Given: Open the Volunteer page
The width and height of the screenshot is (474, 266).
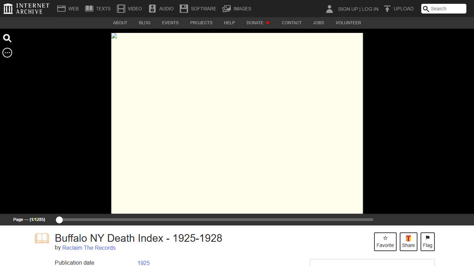Looking at the screenshot, I should tap(348, 23).
